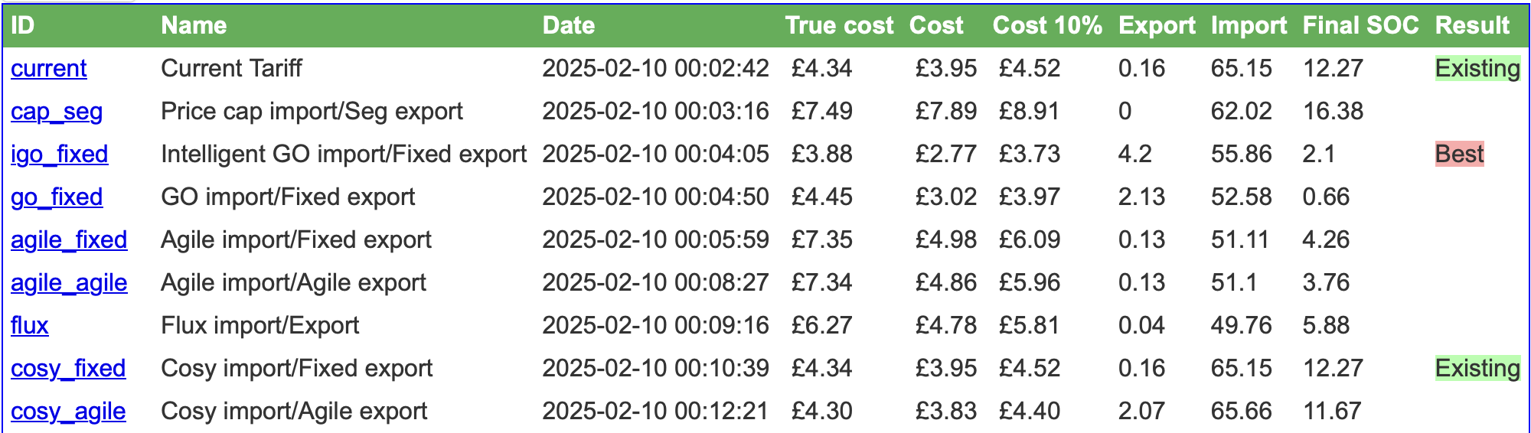Open the cap_seg comparison link
The height and width of the screenshot is (433, 1531).
coord(57,112)
